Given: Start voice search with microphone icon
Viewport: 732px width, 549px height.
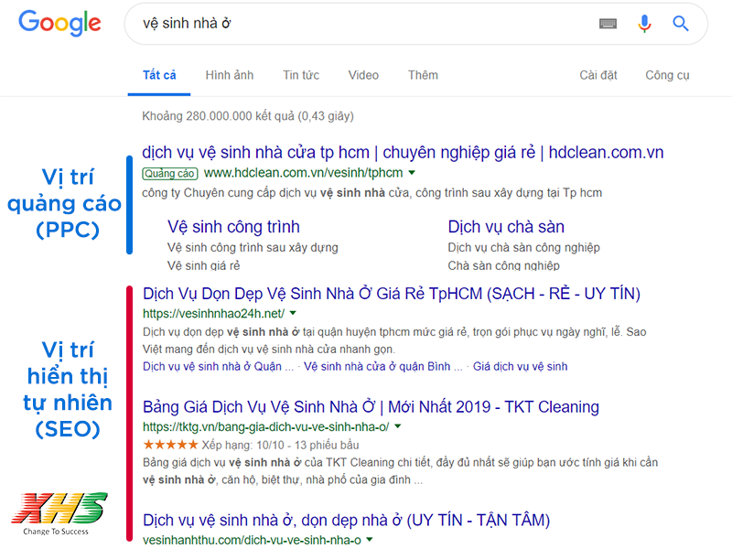Looking at the screenshot, I should [x=645, y=24].
